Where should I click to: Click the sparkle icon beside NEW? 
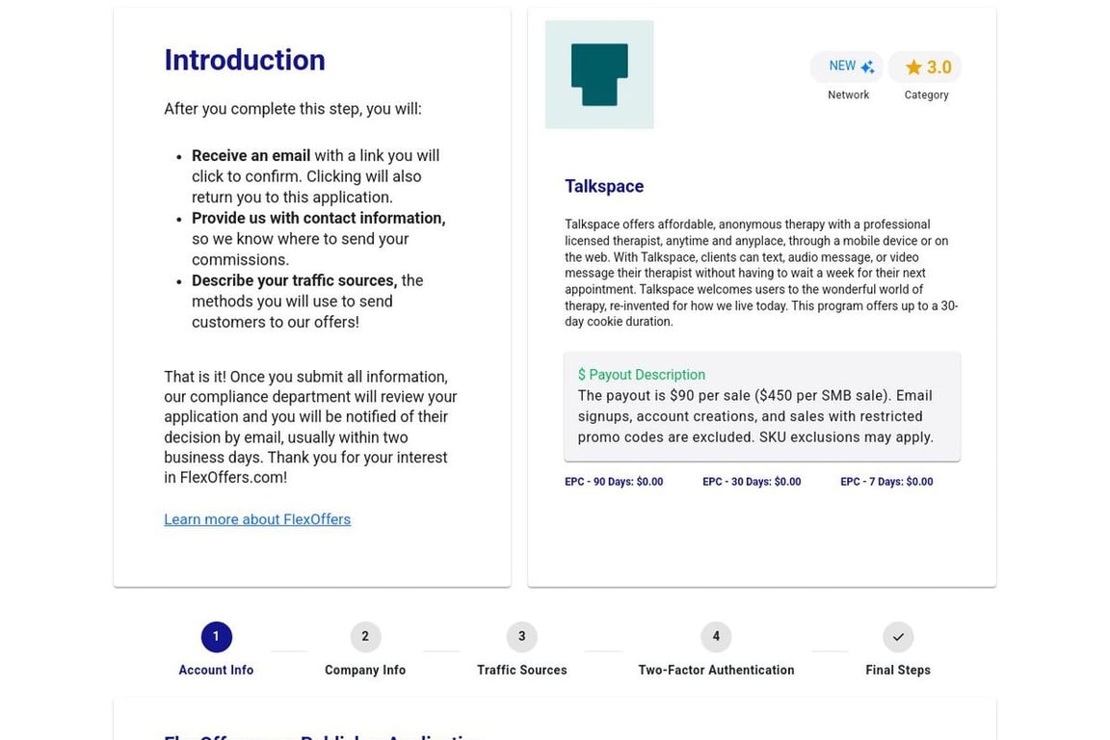867,67
